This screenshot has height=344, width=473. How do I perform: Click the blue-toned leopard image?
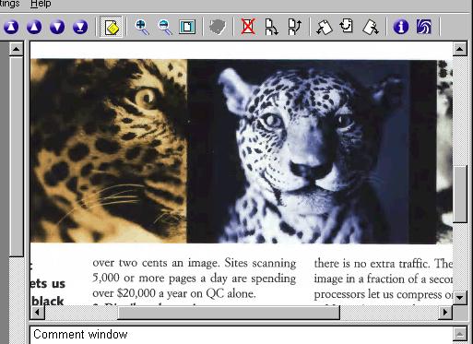(x=312, y=151)
